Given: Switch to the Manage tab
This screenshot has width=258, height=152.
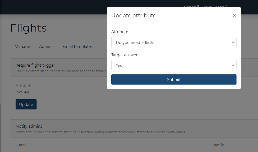Looking at the screenshot, I should pyautogui.click(x=22, y=47).
